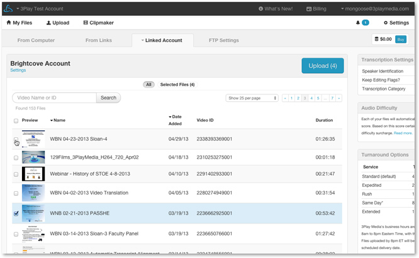Check the 129Films_3PlayMedia_H264_720_Apr02 checkbox
This screenshot has width=419, height=258.
[16, 158]
